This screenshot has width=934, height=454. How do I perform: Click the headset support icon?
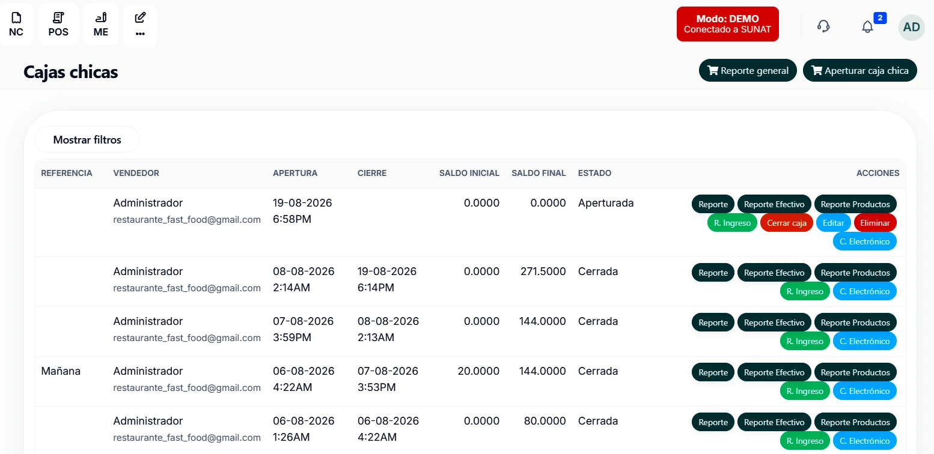[824, 26]
